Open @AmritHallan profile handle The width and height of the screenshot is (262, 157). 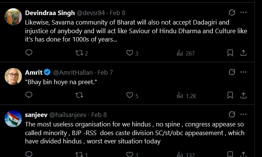point(74,72)
